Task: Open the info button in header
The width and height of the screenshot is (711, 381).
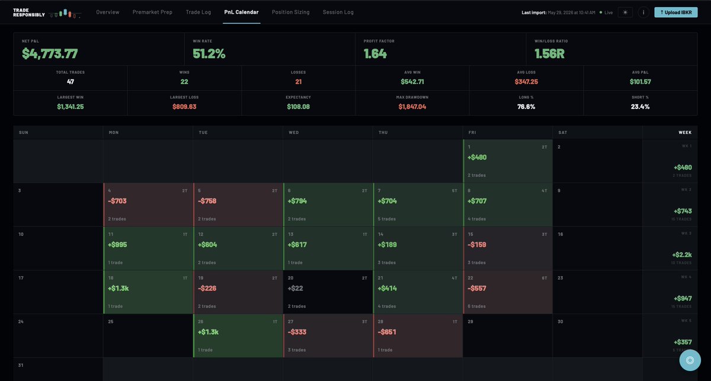Action: pyautogui.click(x=643, y=12)
